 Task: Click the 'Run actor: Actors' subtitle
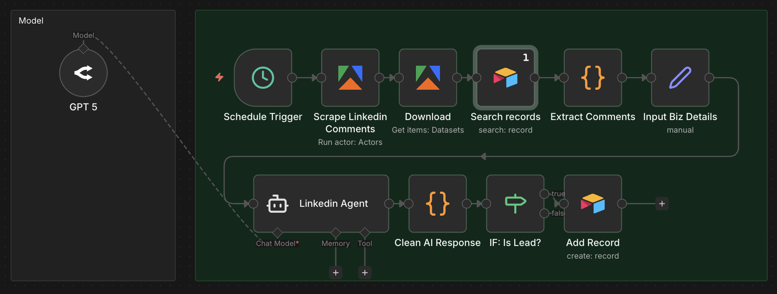(x=350, y=142)
